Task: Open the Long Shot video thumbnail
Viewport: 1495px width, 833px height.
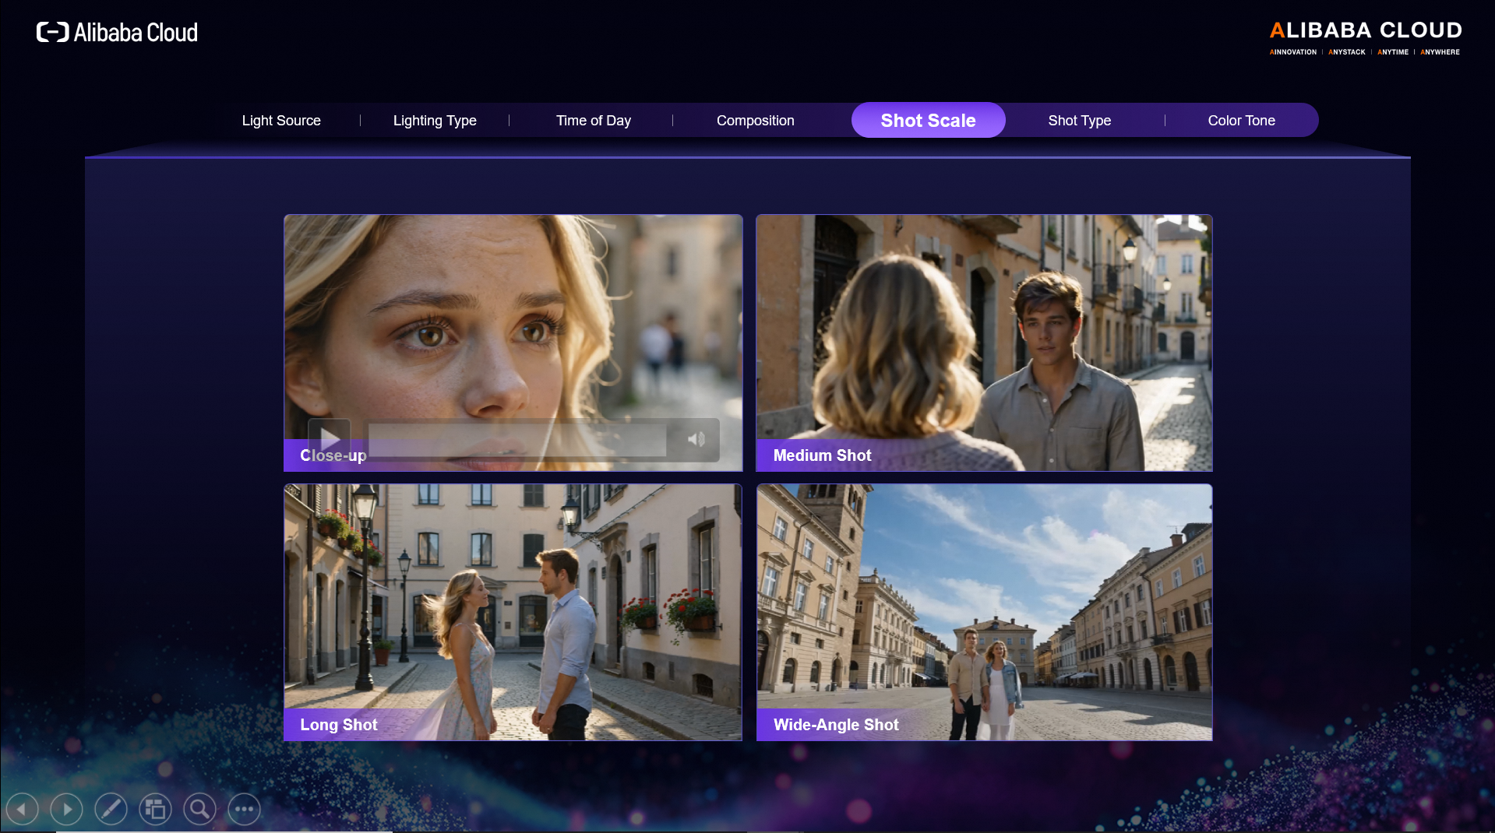Action: pyautogui.click(x=513, y=612)
